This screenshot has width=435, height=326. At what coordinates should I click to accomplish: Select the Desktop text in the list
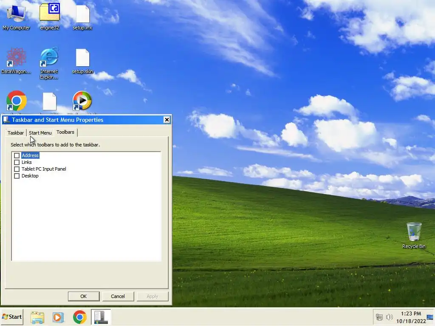tap(30, 176)
